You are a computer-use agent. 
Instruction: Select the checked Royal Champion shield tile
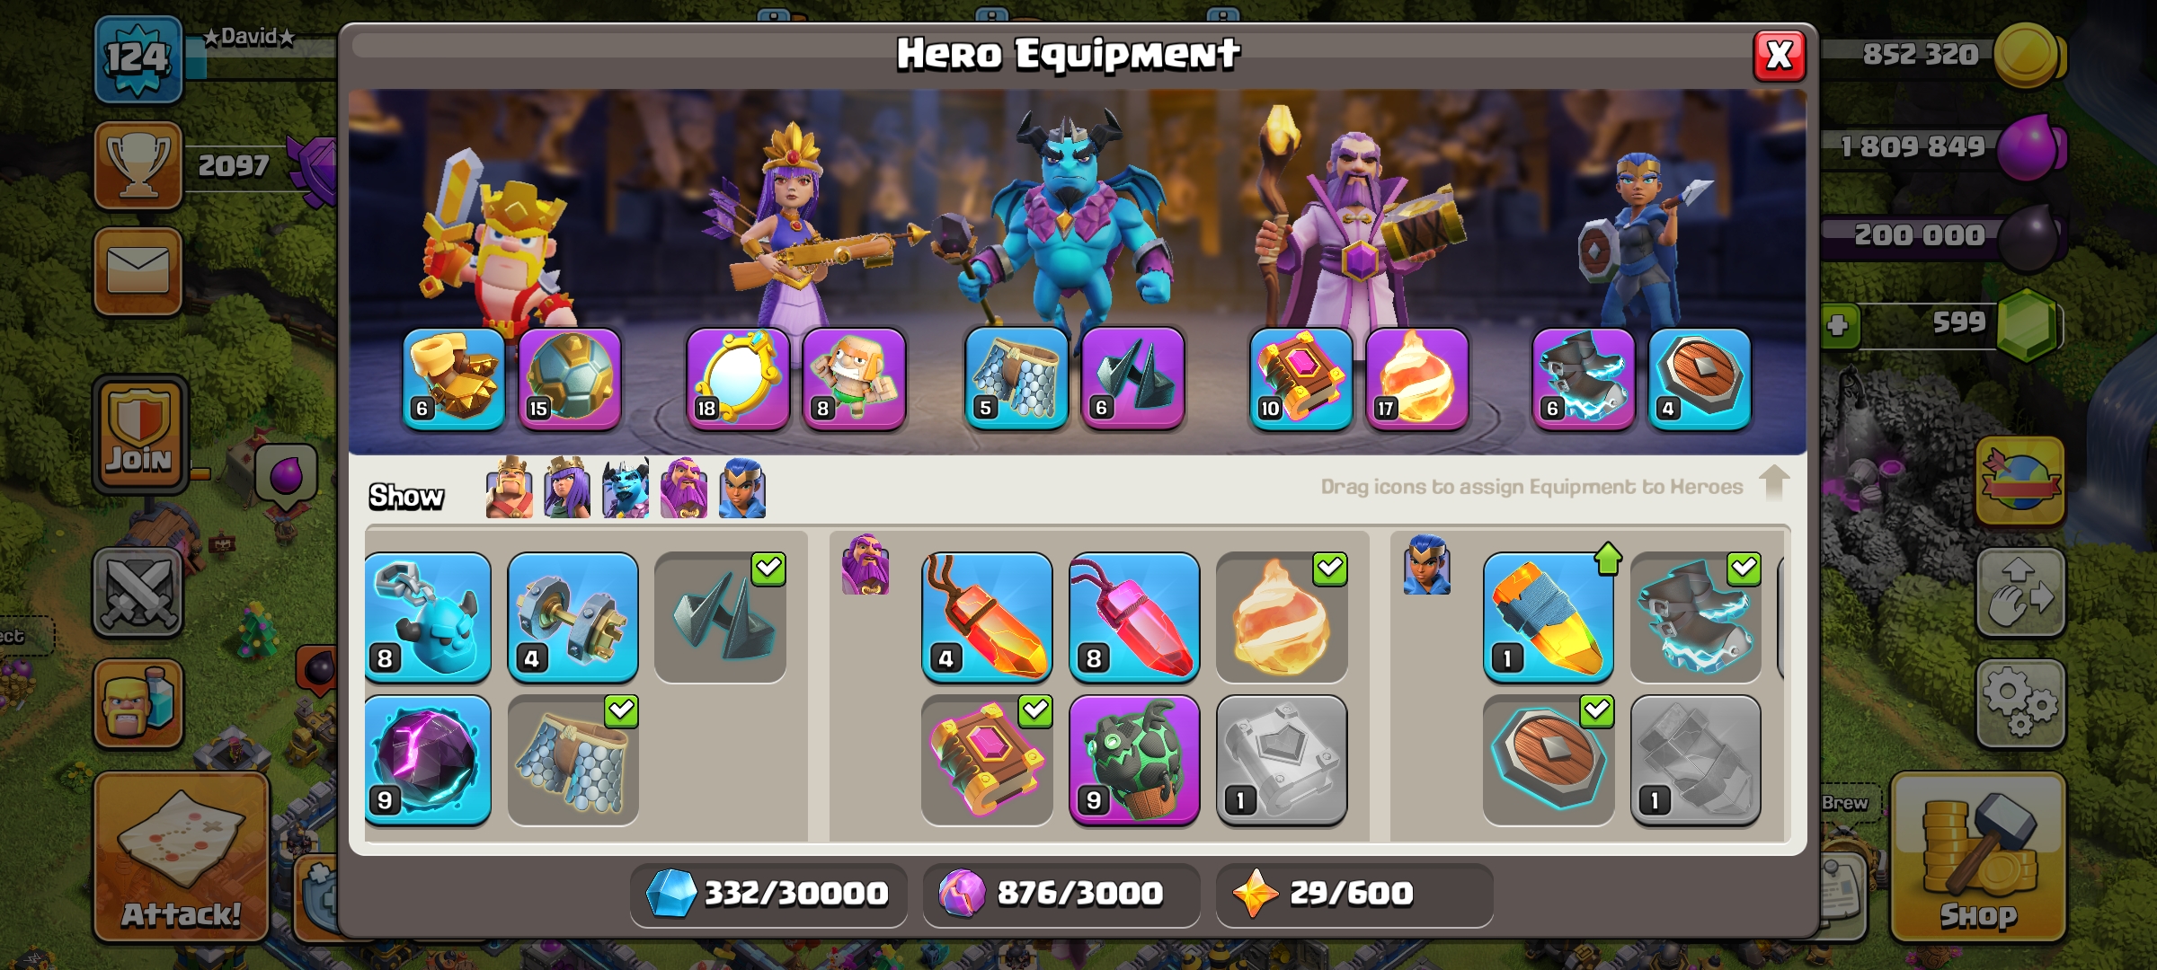[1548, 760]
